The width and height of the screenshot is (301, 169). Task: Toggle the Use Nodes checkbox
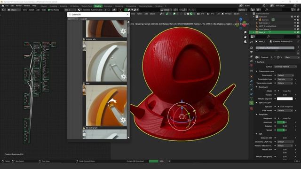click(49, 10)
